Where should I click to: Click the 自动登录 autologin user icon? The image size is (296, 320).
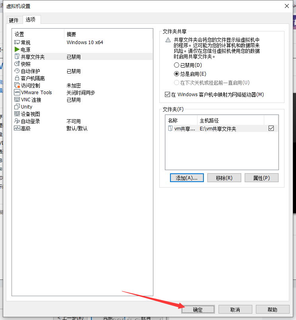pyautogui.click(x=17, y=121)
